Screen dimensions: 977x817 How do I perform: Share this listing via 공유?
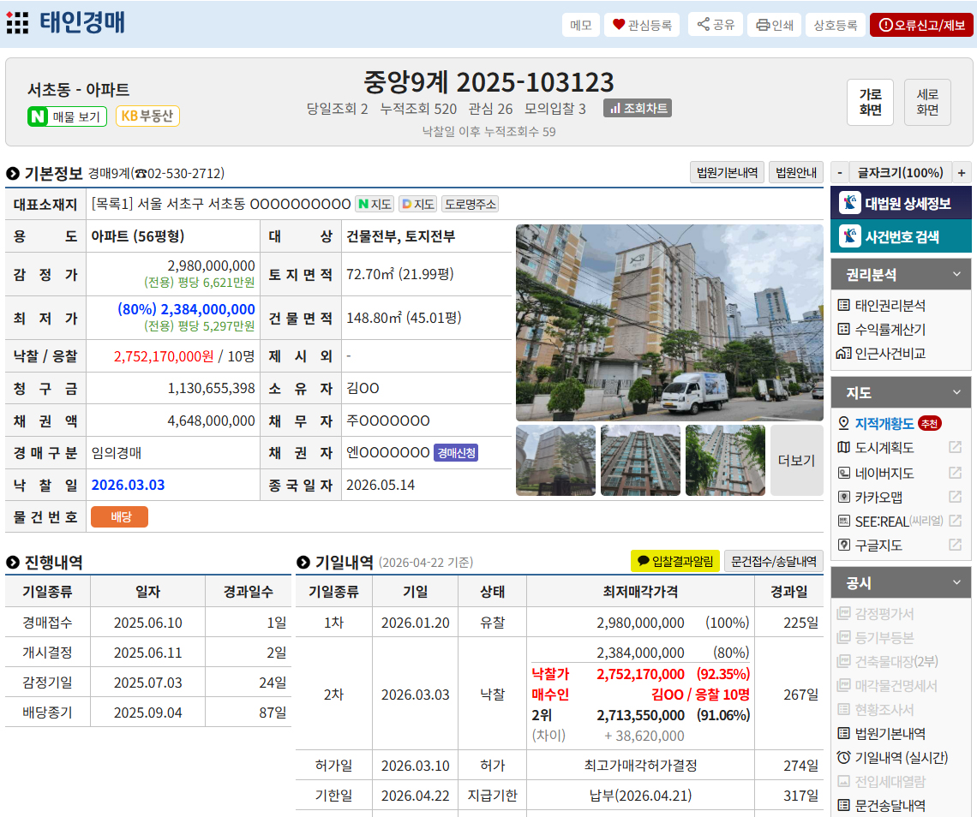point(716,24)
